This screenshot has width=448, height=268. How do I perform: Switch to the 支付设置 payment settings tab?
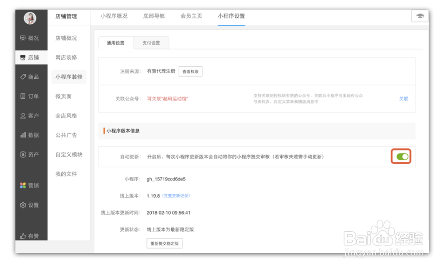click(150, 43)
